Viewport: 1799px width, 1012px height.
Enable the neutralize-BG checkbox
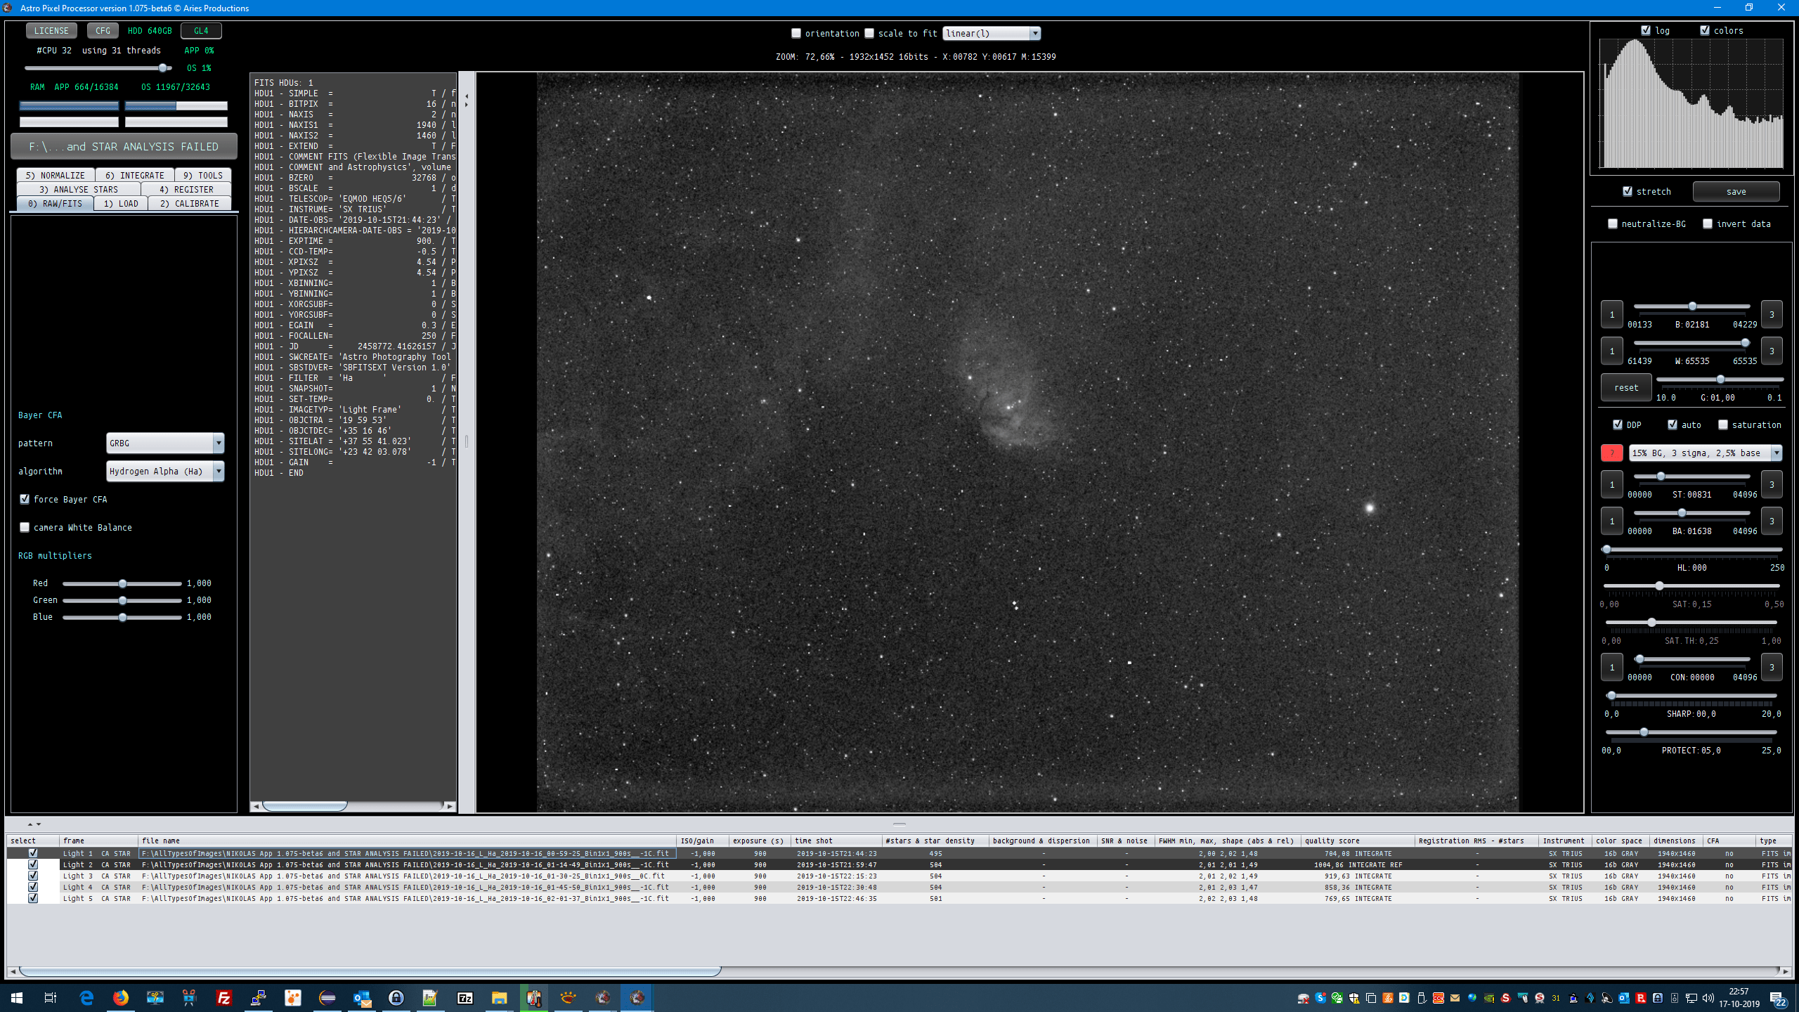click(x=1613, y=224)
